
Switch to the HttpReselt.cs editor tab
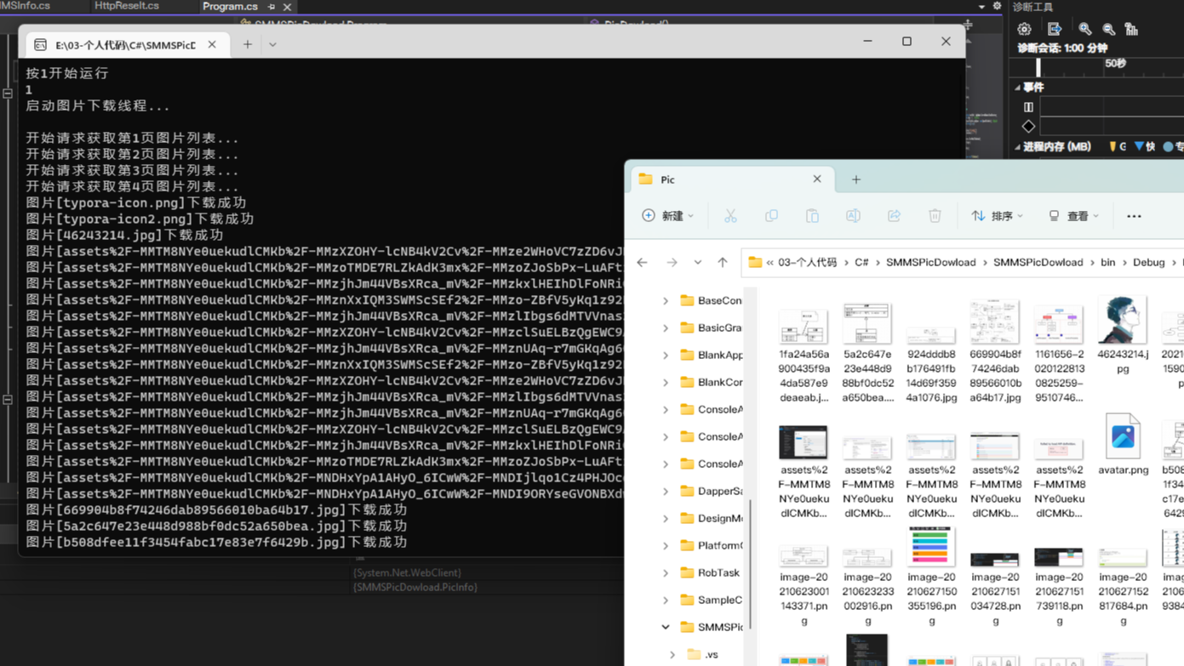pyautogui.click(x=127, y=5)
